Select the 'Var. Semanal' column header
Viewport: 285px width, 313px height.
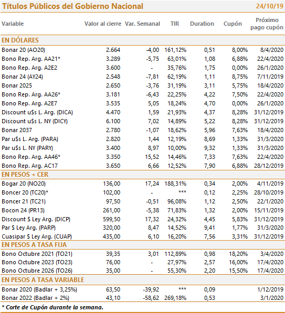click(x=142, y=24)
